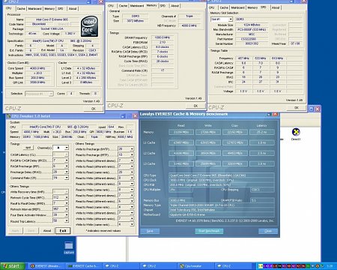The image size is (337, 270).
Task: Expand RAS# Precharge dropdown in CPU Tweaker
Action: coord(66,166)
